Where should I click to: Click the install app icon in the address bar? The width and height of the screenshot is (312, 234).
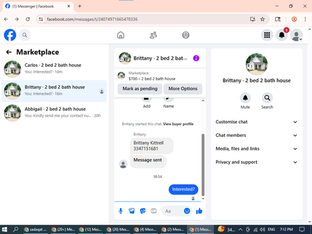pos(253,19)
